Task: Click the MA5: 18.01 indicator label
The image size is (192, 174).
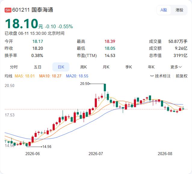Action: 25,76
